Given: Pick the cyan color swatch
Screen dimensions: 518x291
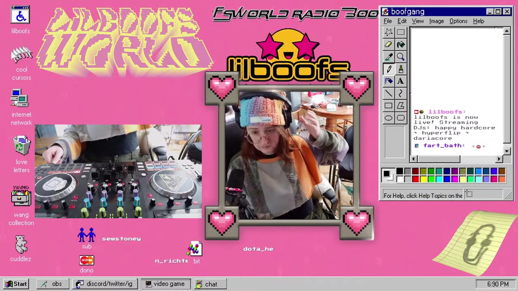Looking at the screenshot, I should pyautogui.click(x=439, y=179).
